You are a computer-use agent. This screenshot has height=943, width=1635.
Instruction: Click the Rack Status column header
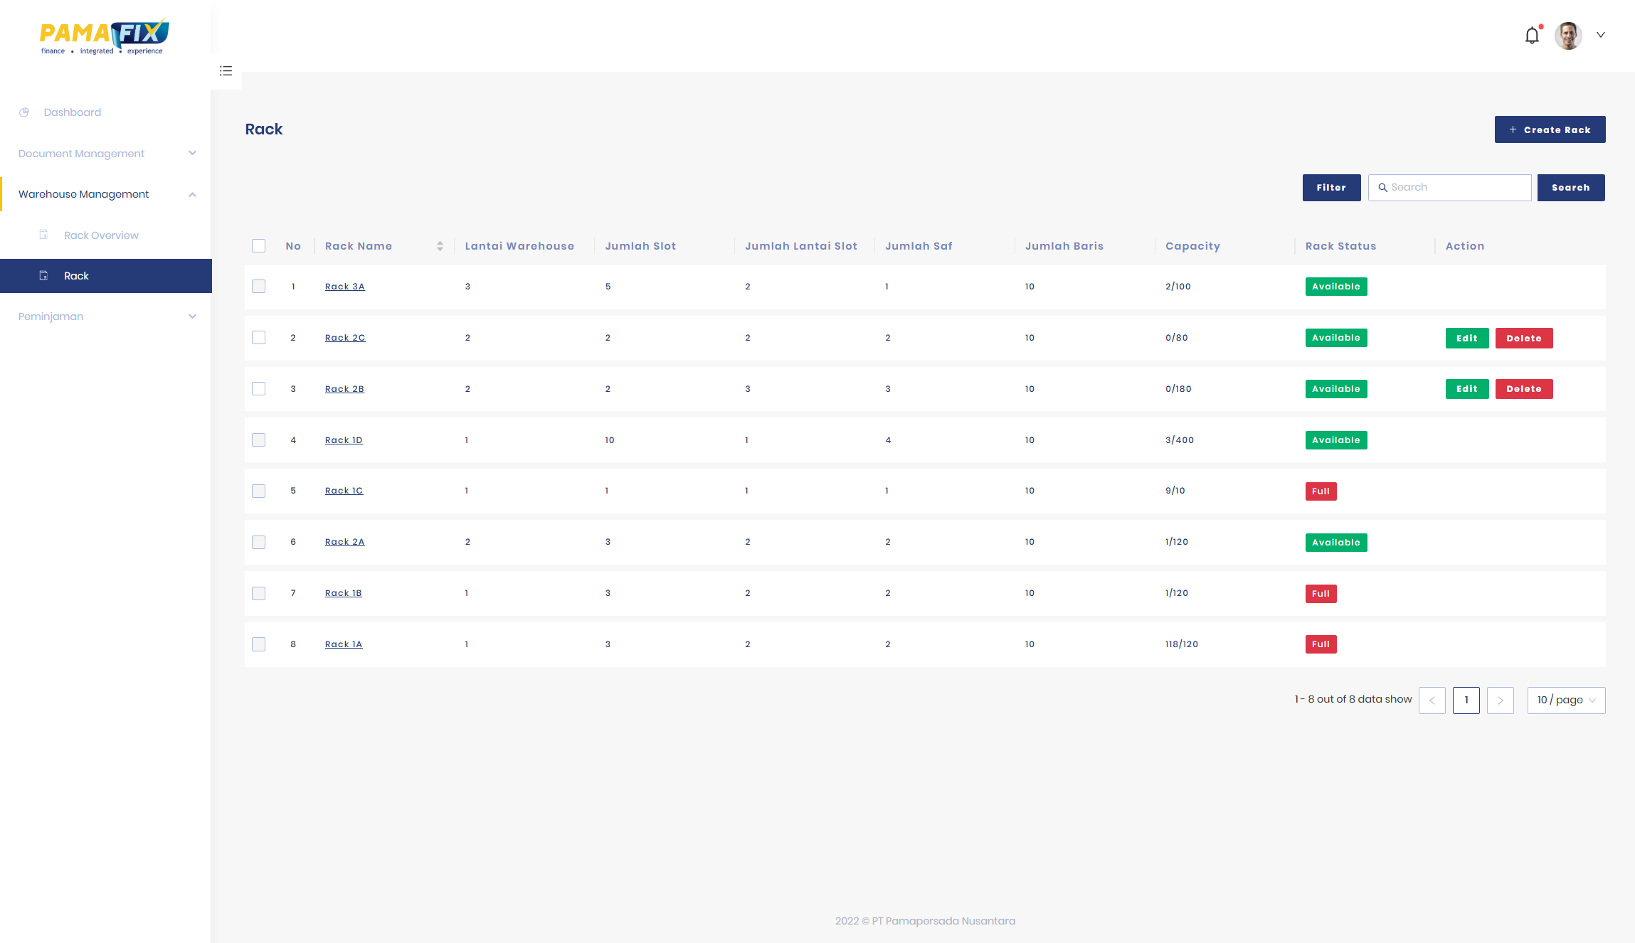tap(1340, 246)
